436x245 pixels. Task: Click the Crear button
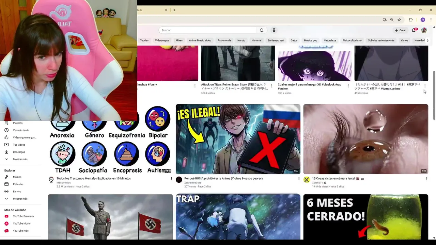[400, 30]
